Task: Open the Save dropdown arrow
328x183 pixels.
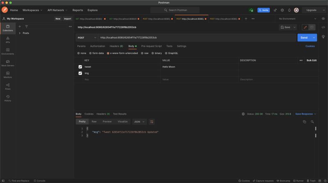Action: (294, 27)
